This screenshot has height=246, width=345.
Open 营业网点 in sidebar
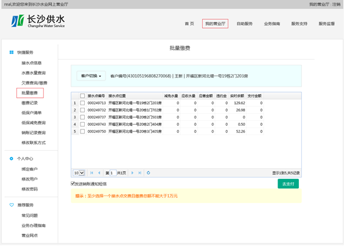pos(29,235)
